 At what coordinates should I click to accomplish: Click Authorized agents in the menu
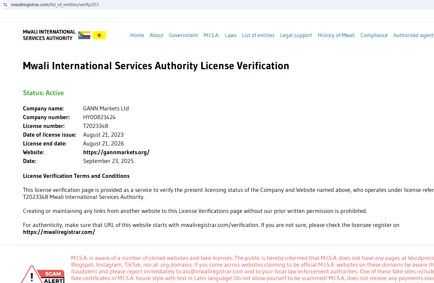[413, 35]
